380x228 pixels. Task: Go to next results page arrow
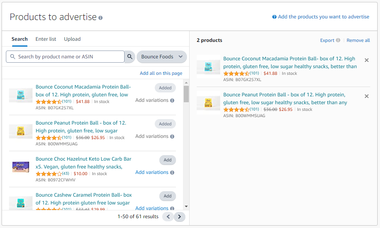coord(179,217)
